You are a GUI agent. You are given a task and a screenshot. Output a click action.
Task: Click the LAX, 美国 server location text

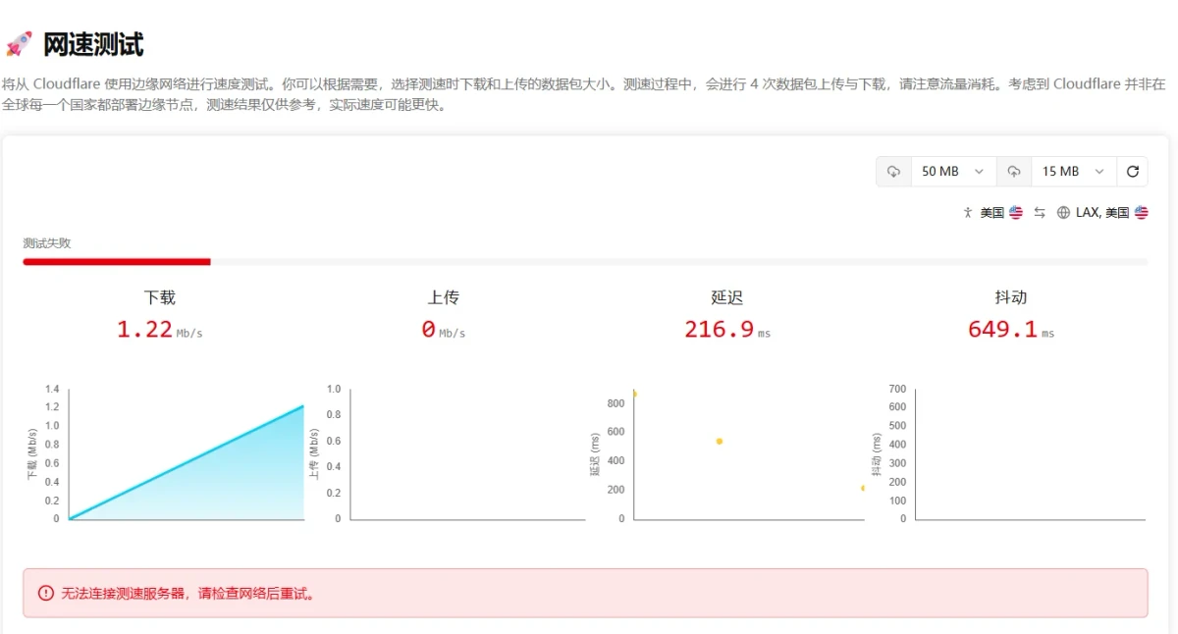(x=1102, y=213)
